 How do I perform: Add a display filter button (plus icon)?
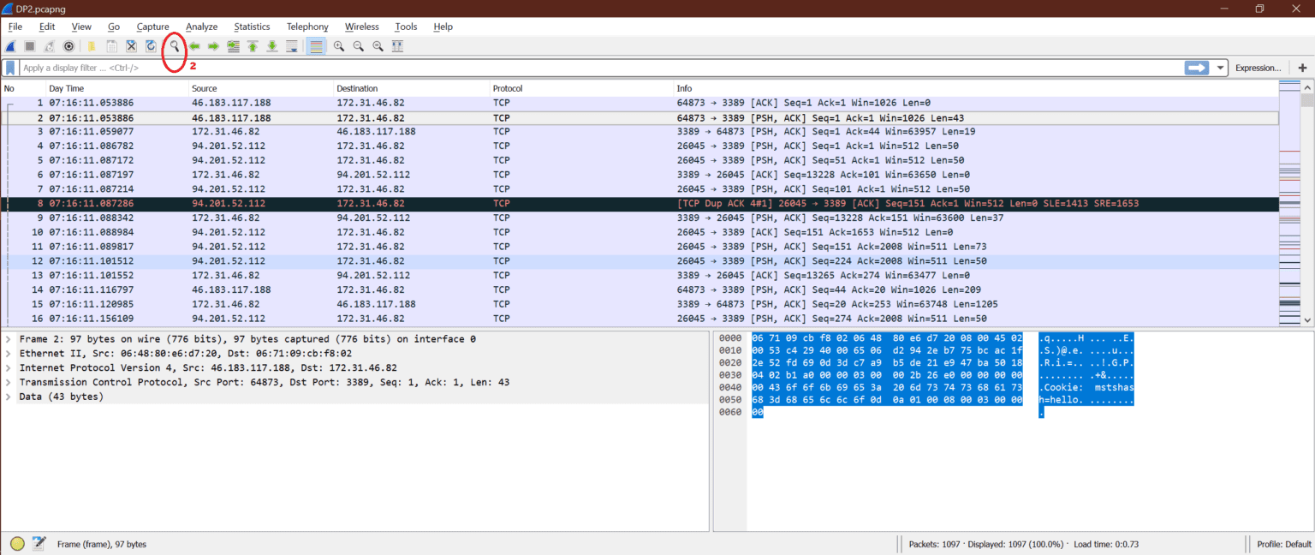[1302, 68]
